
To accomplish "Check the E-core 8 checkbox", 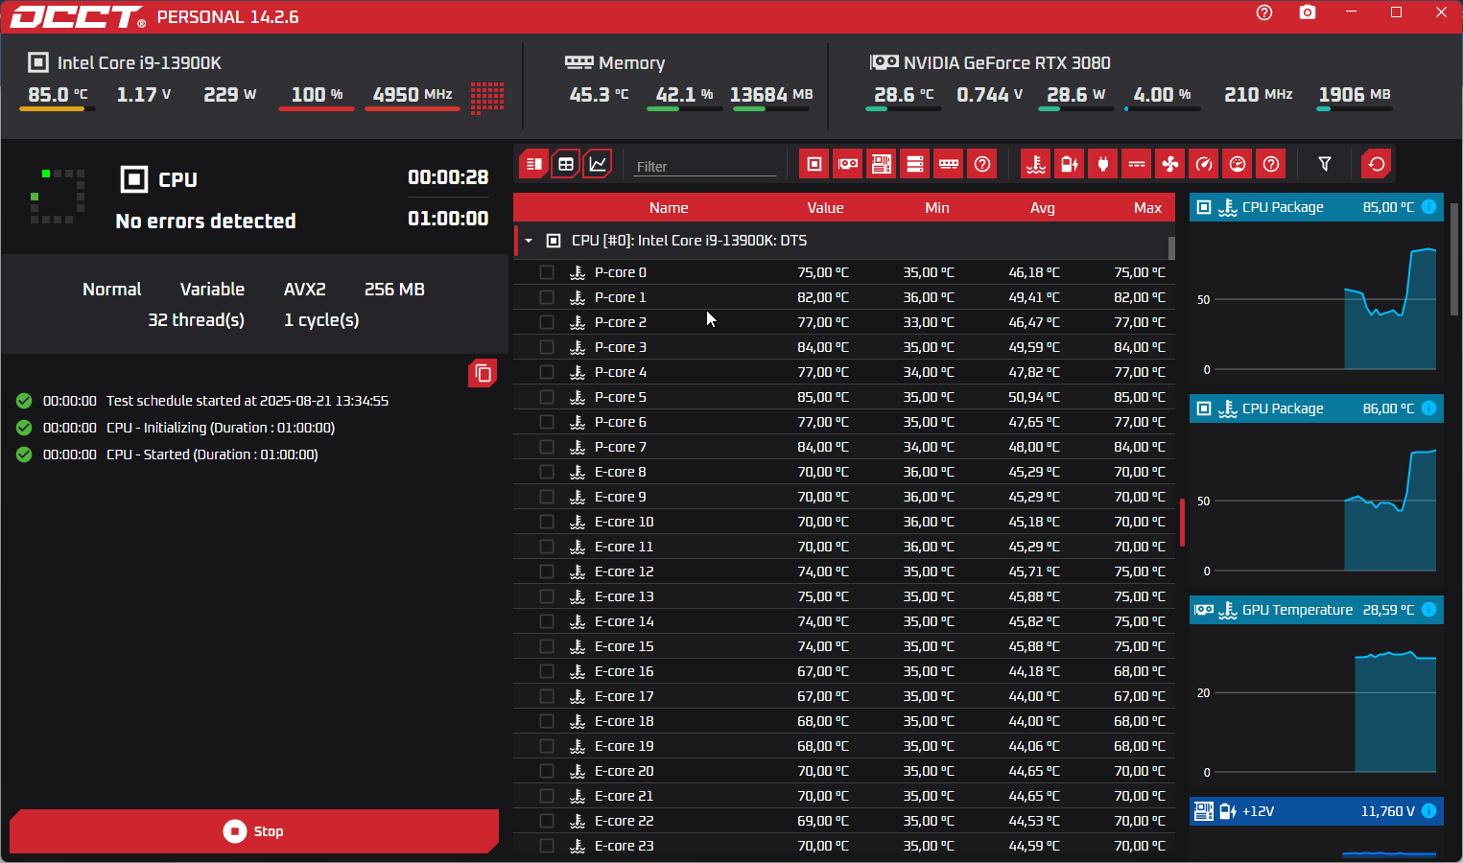I will pos(547,472).
